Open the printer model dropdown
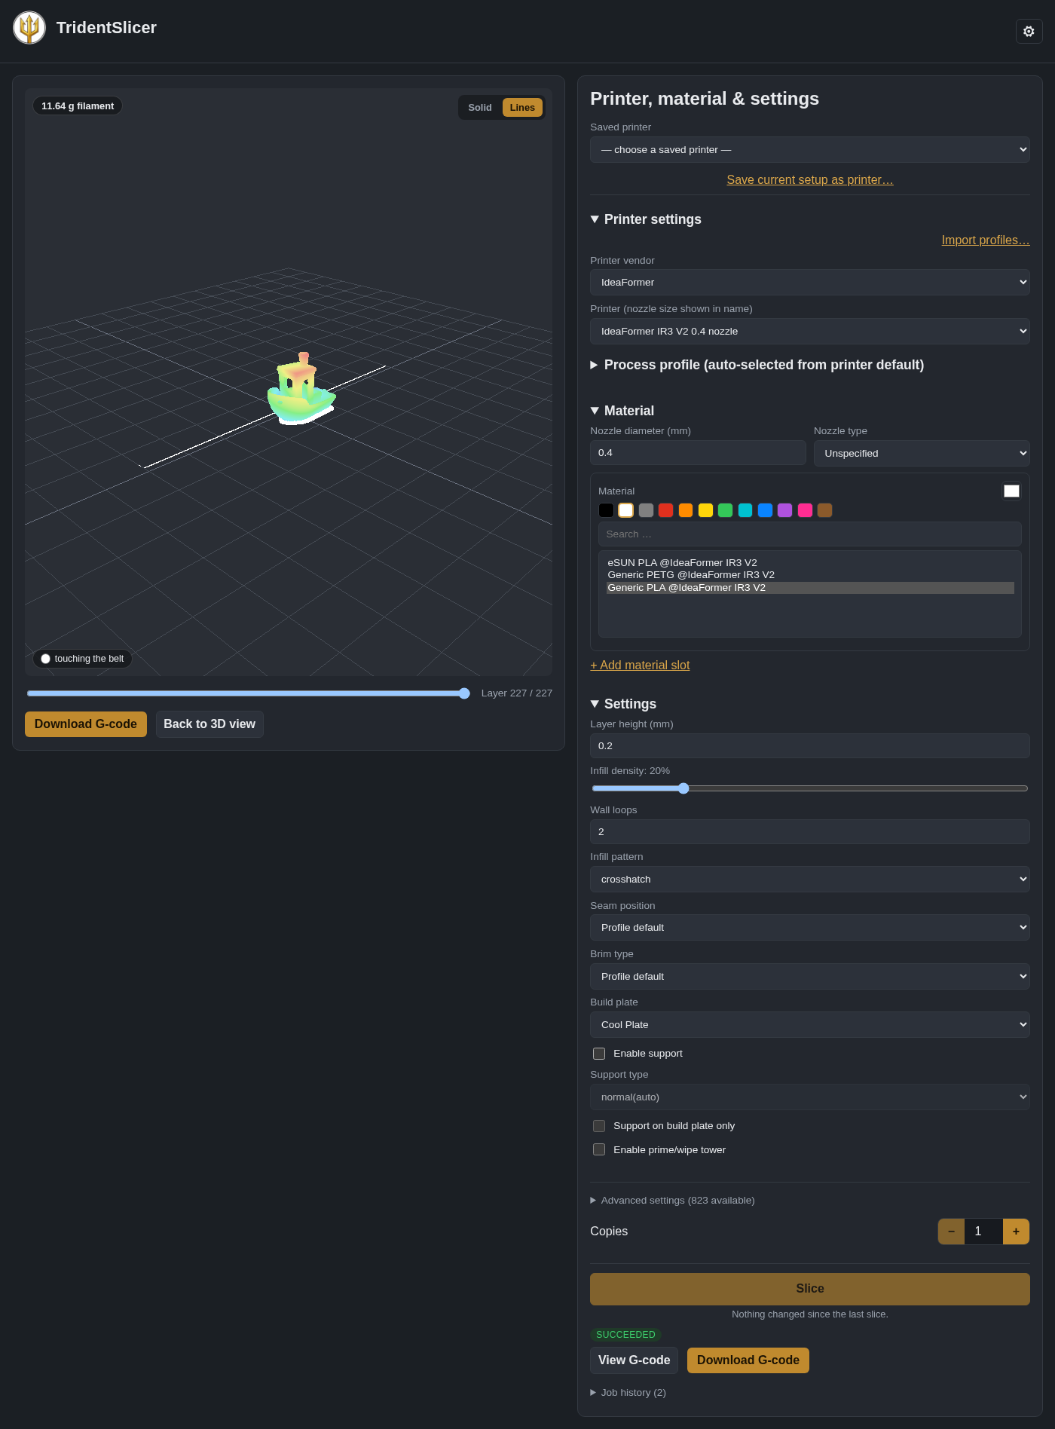 click(x=809, y=331)
